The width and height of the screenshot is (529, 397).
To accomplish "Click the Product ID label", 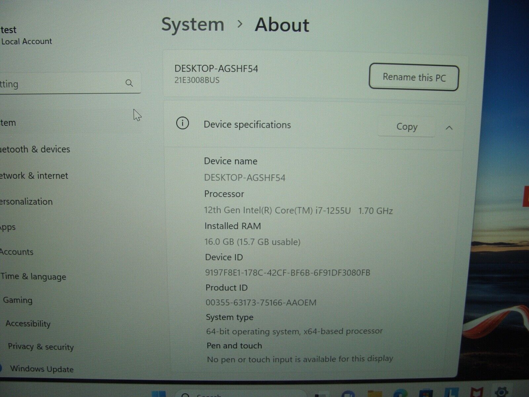I will coord(226,287).
